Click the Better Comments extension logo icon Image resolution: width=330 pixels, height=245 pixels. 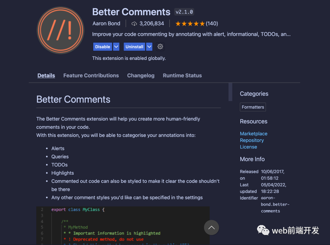tap(61, 31)
